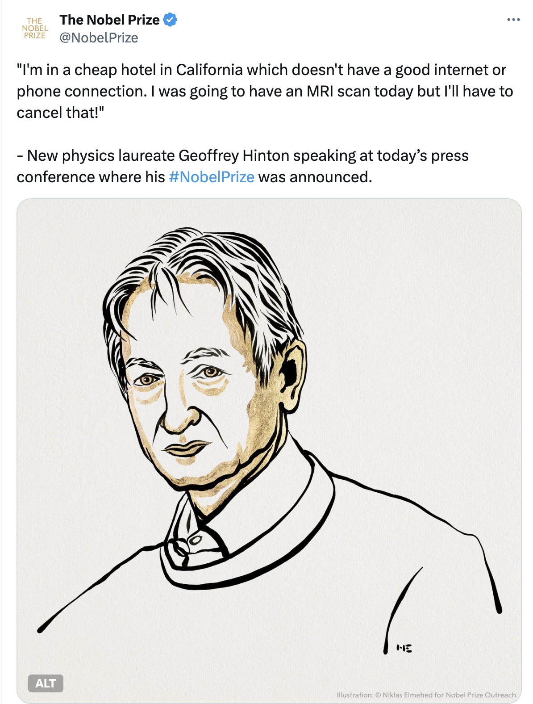Open the #NobelPrize hashtag link

point(212,177)
